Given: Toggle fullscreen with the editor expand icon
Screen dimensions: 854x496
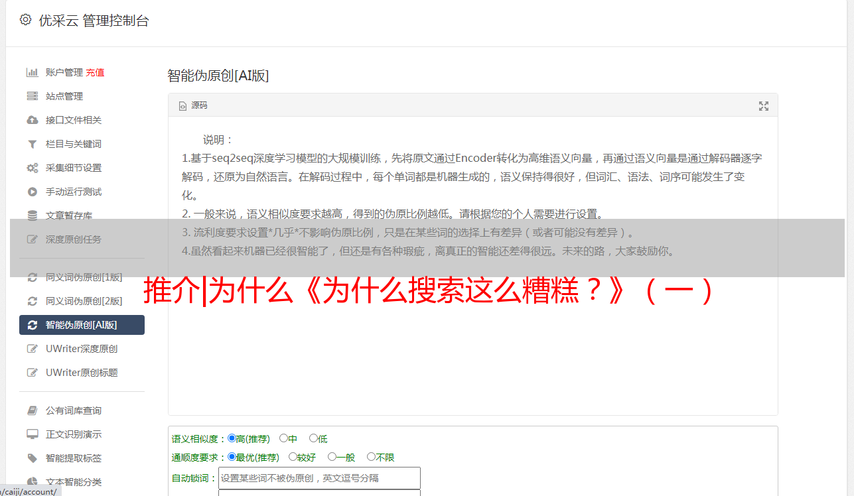Looking at the screenshot, I should (x=764, y=106).
